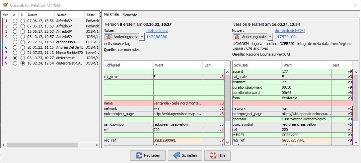This screenshot has height=163, width=361.
Task: Collapse the left panel using divider arrow
Action: pos(101,13)
